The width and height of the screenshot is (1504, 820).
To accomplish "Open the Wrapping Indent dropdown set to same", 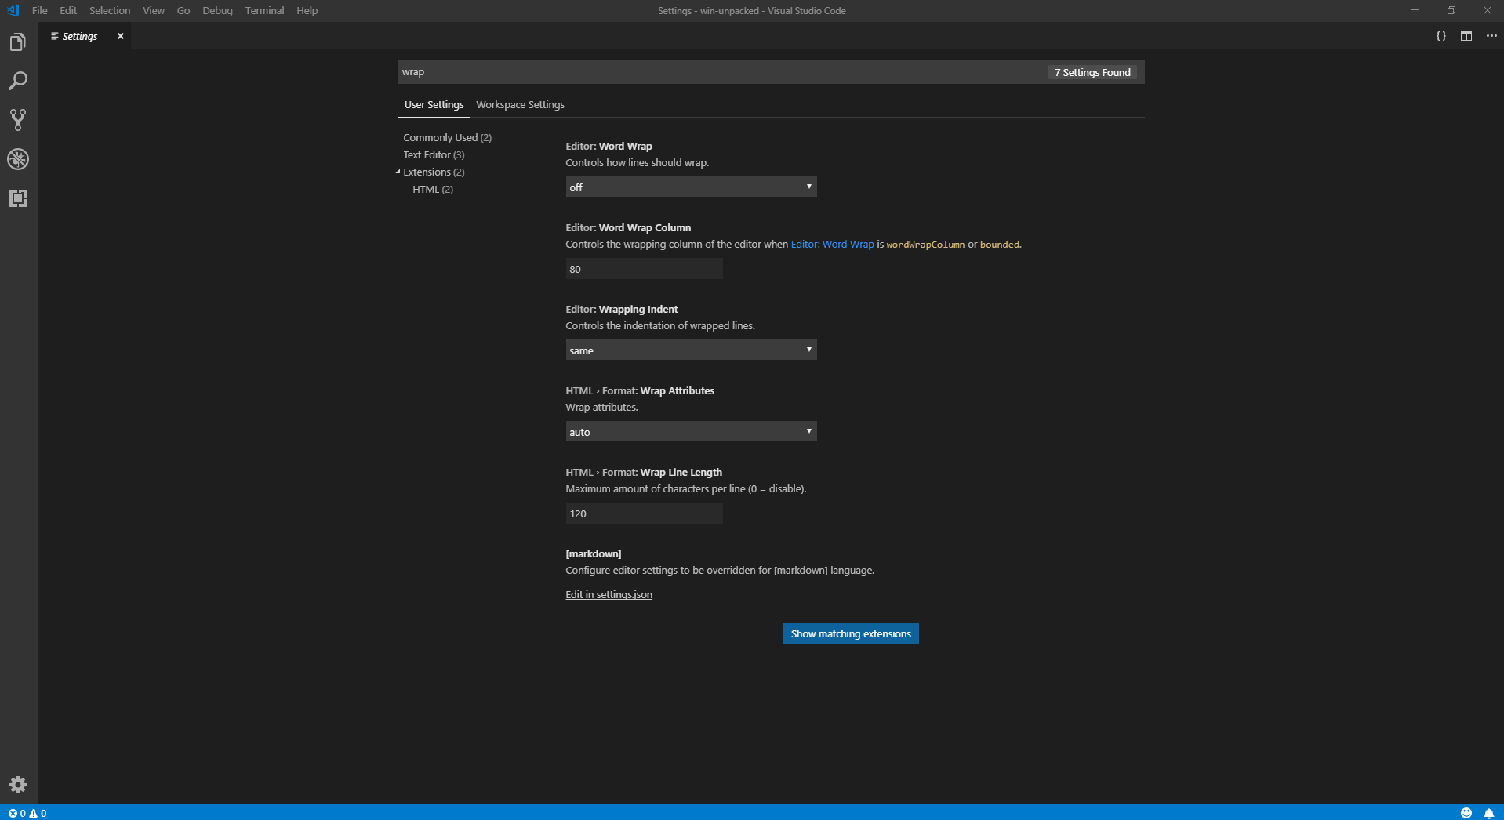I will [x=691, y=350].
